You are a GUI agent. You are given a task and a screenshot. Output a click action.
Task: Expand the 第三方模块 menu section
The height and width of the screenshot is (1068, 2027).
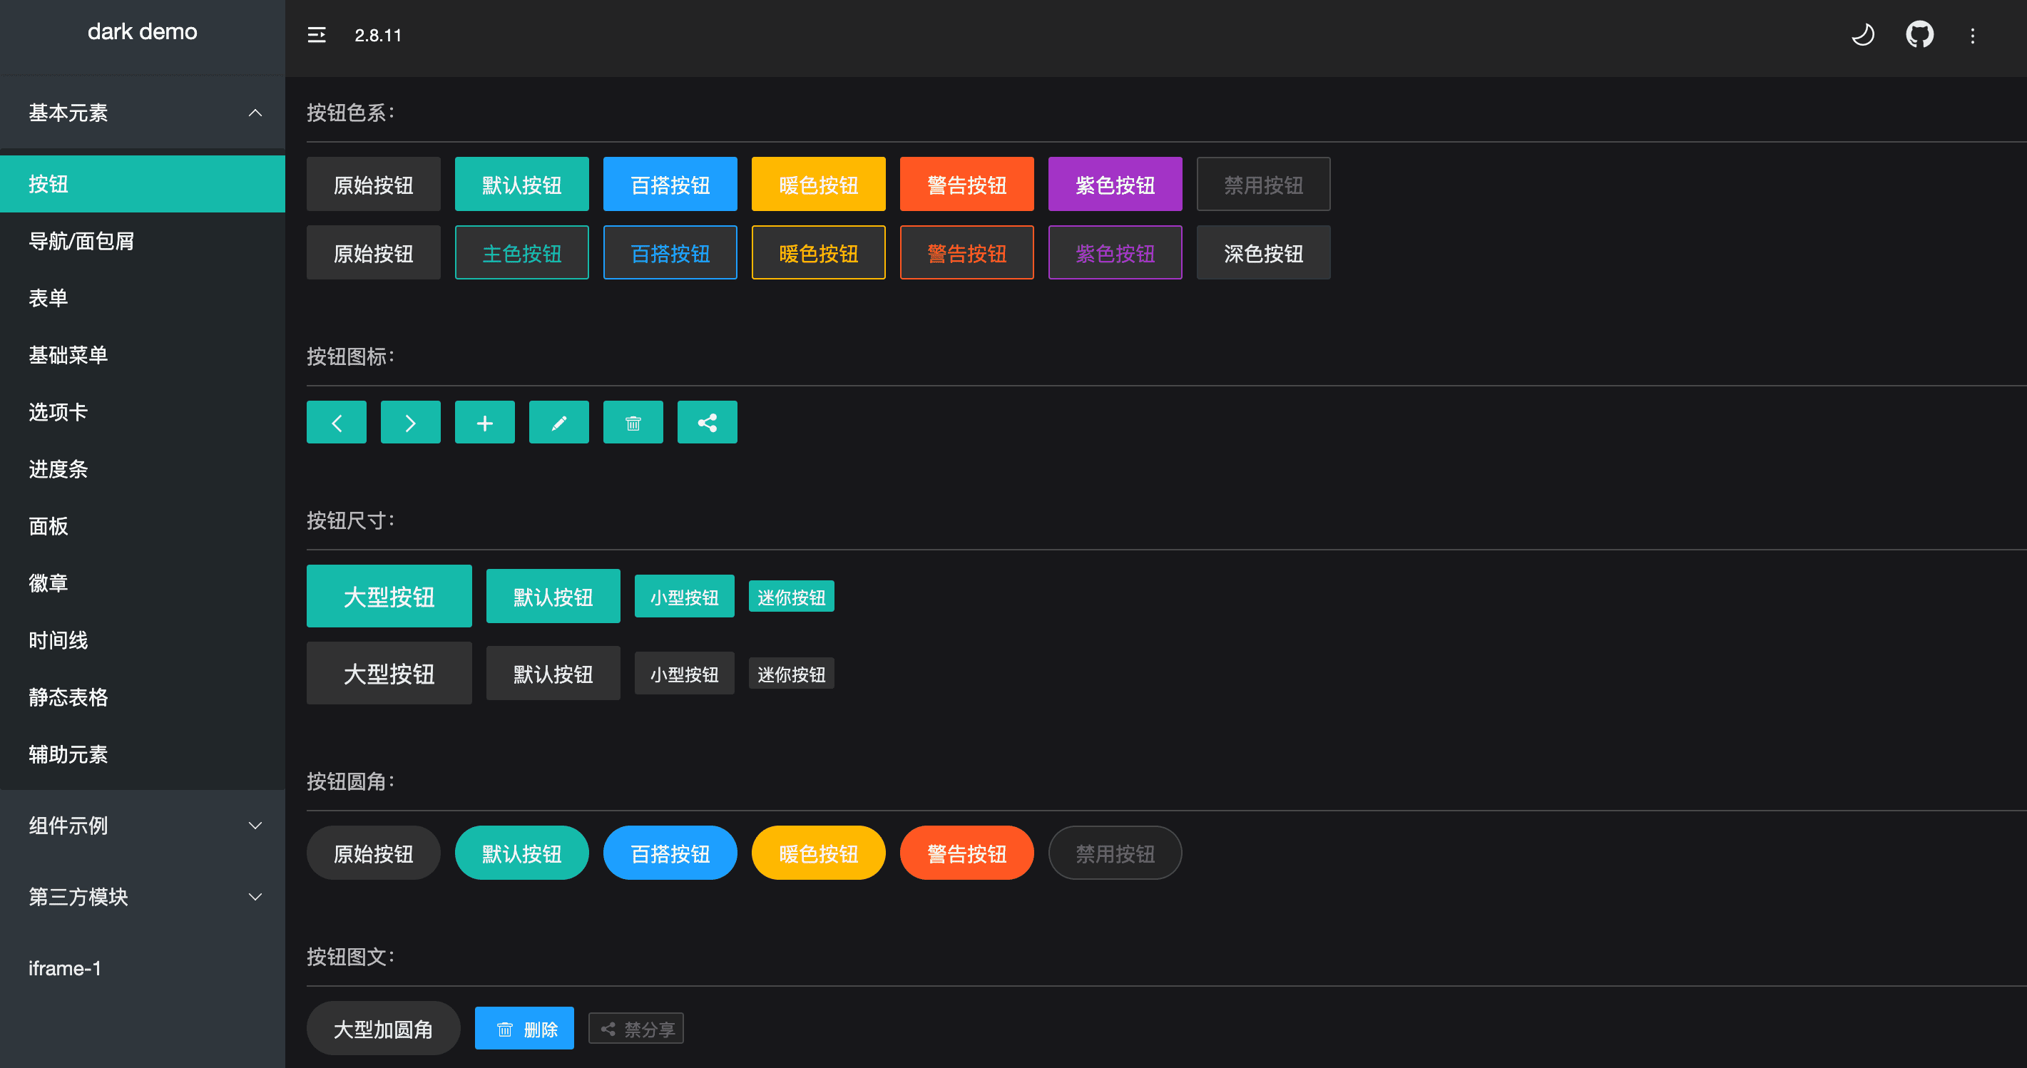point(141,896)
